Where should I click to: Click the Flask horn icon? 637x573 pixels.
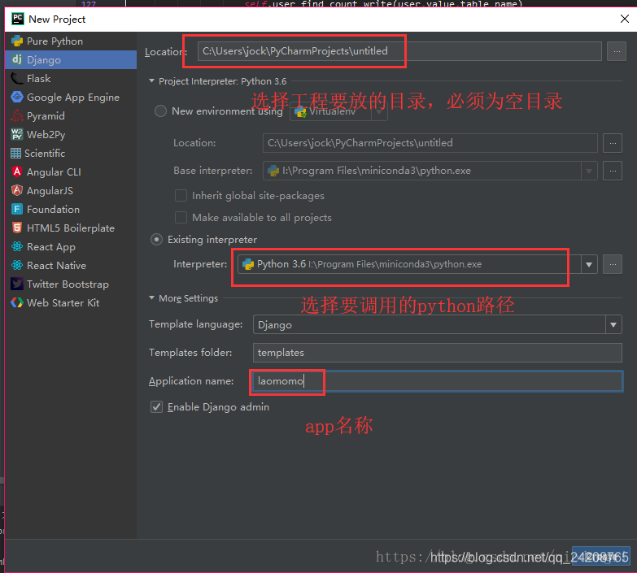[x=17, y=78]
